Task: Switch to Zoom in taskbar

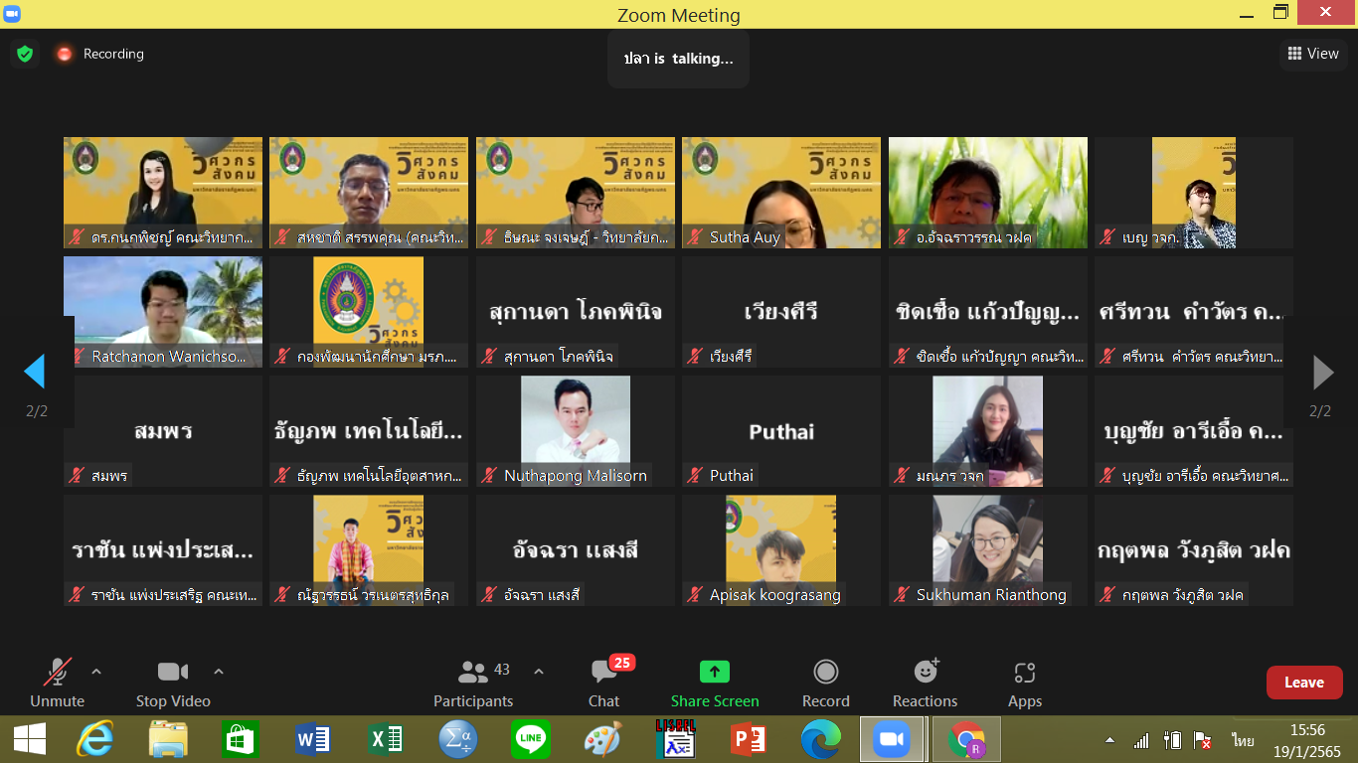Action: [892, 739]
